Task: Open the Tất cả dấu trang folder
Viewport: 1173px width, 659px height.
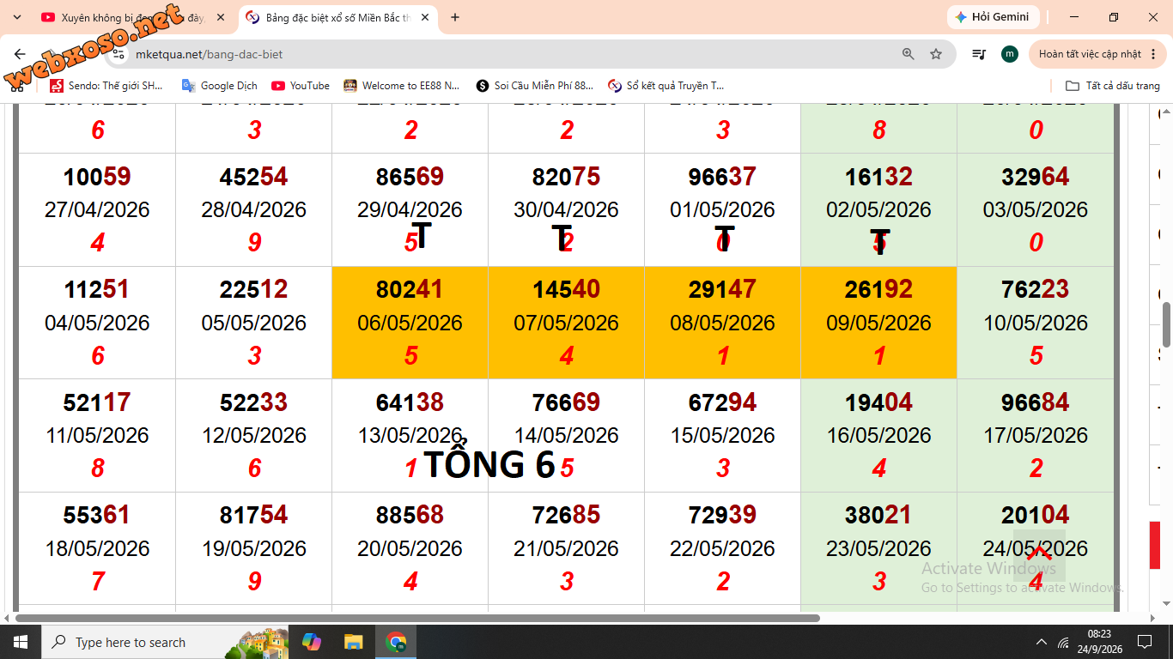Action: [1113, 86]
